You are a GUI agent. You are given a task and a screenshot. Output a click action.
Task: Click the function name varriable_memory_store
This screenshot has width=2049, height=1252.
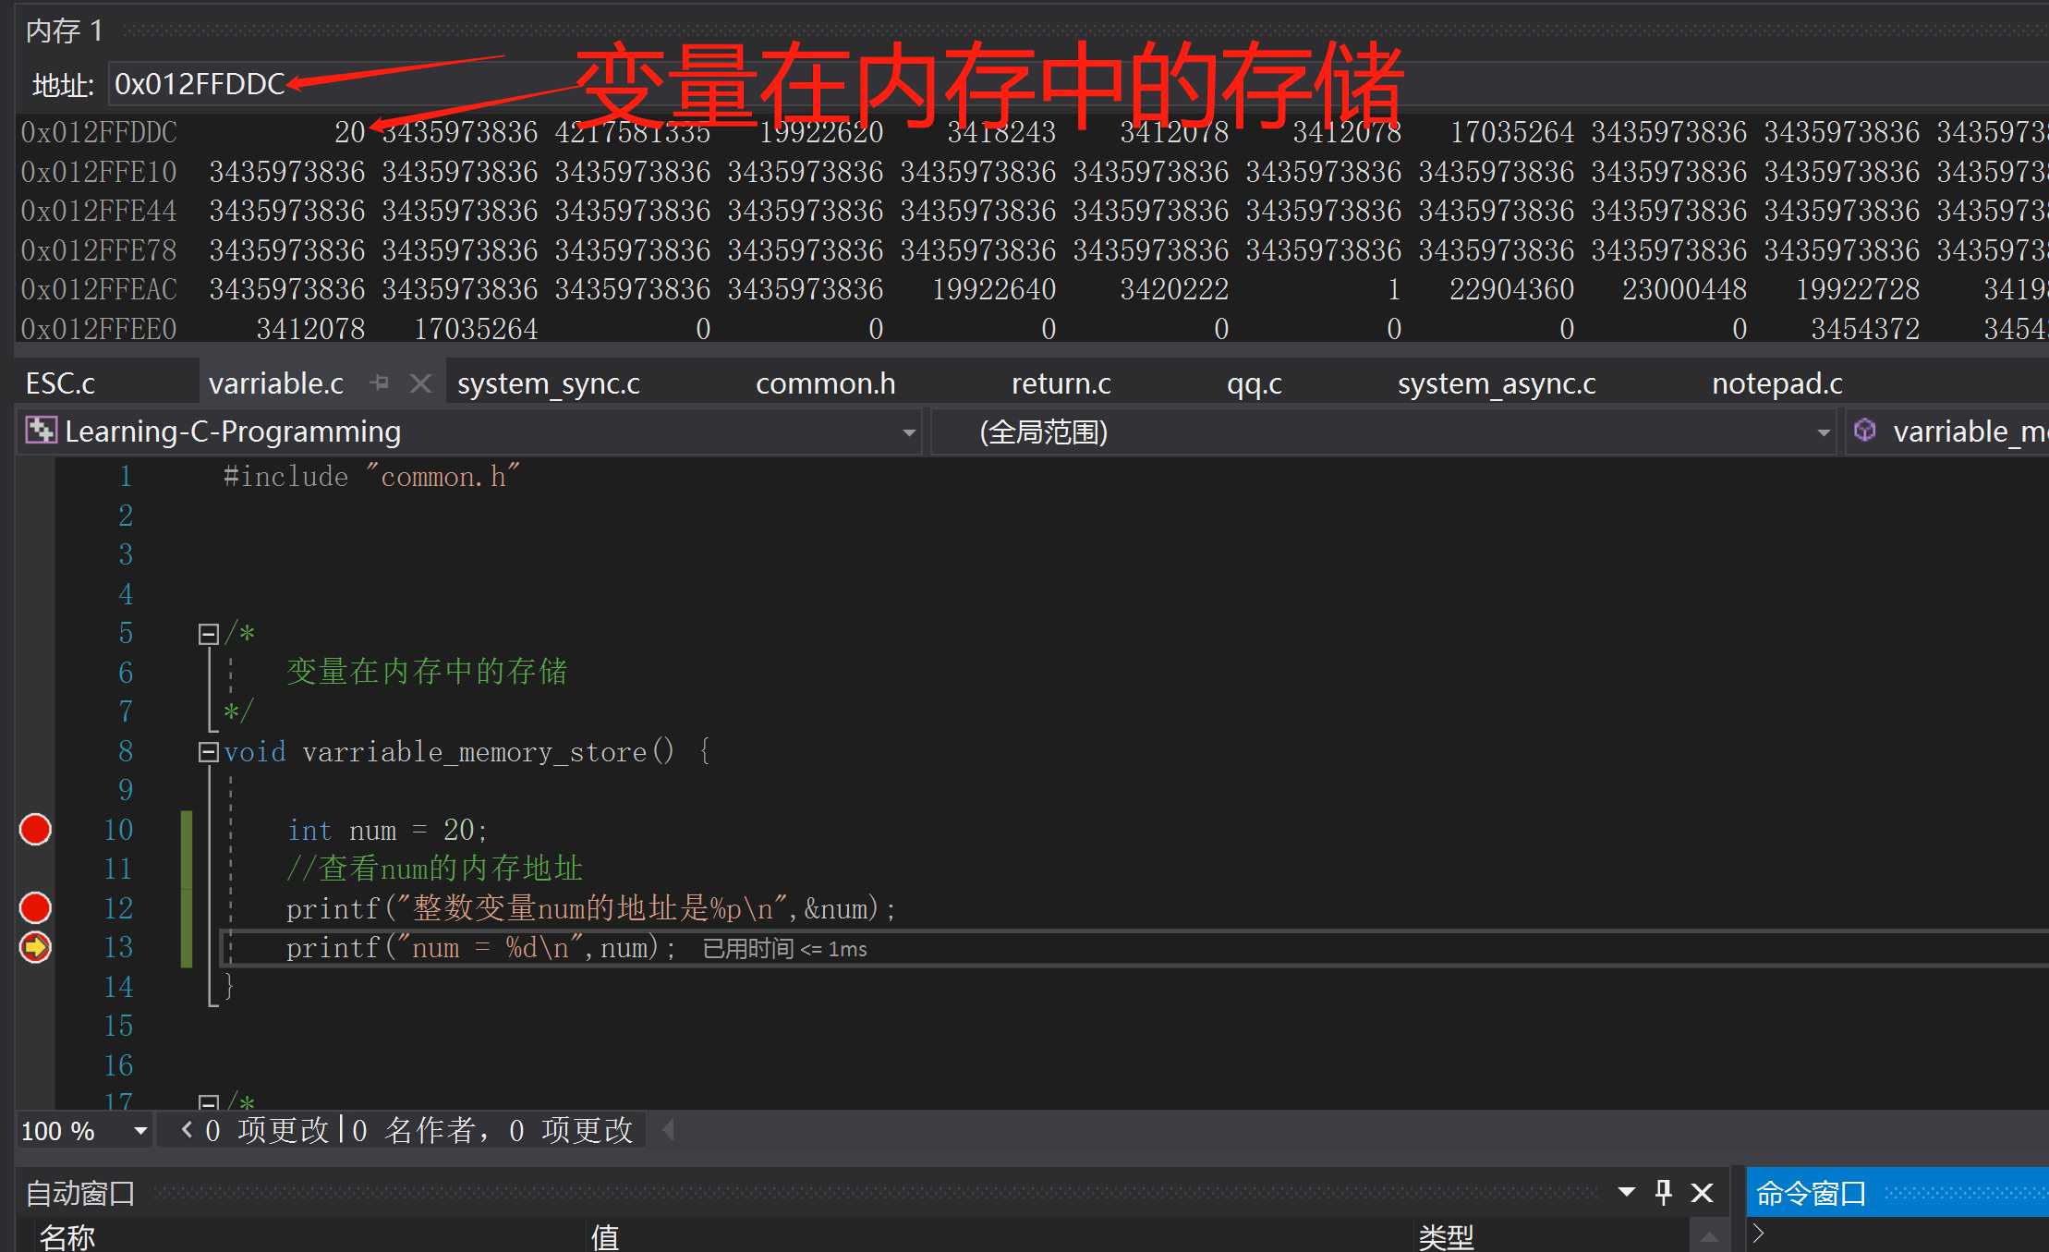[474, 752]
